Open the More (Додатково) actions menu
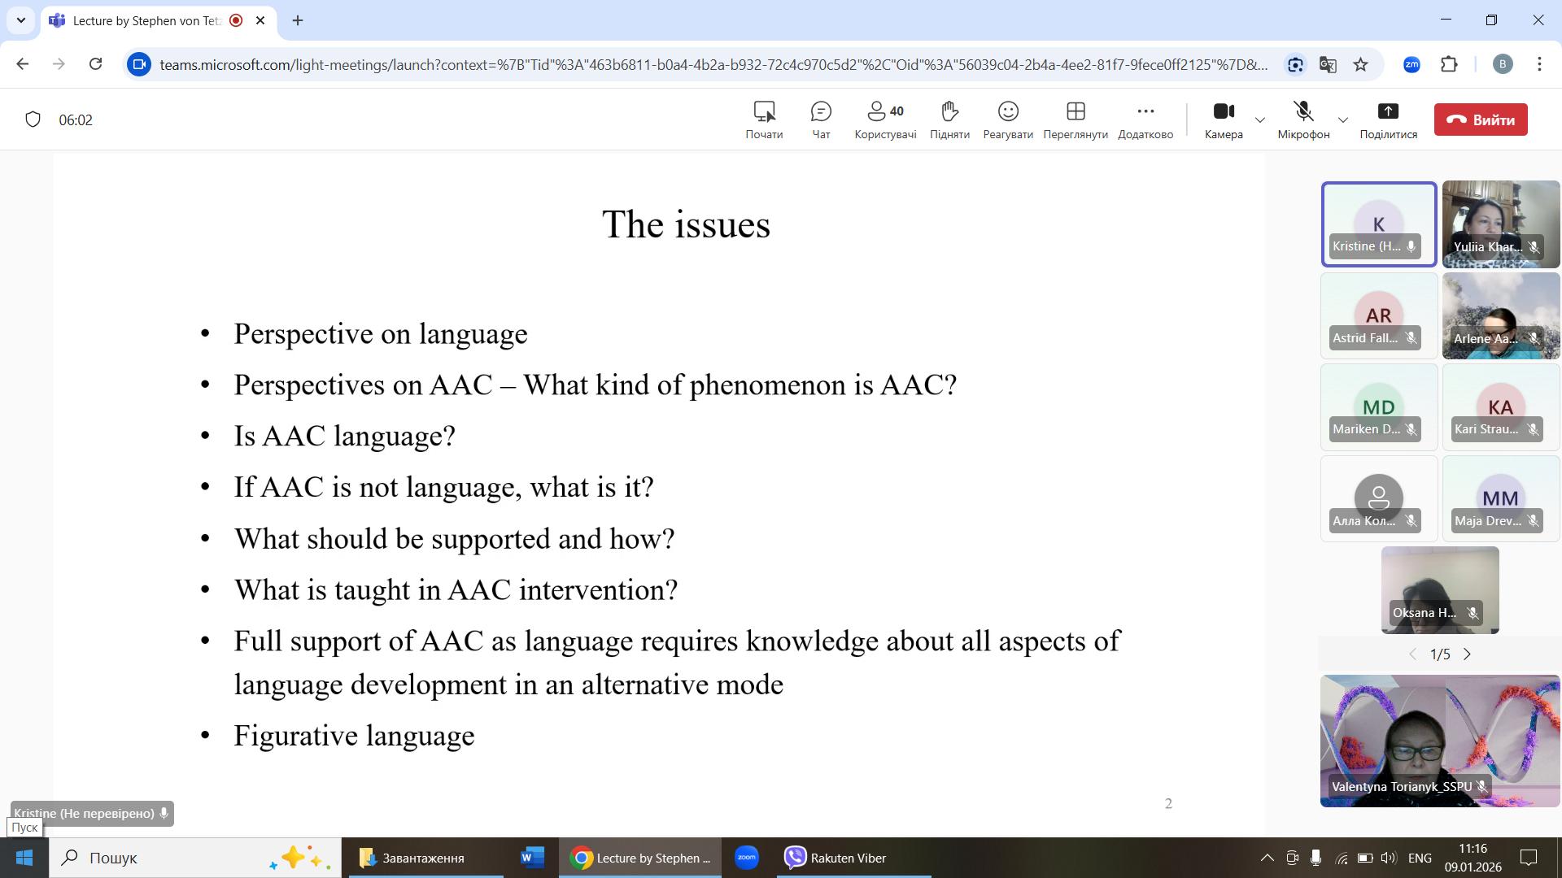 pos(1145,120)
